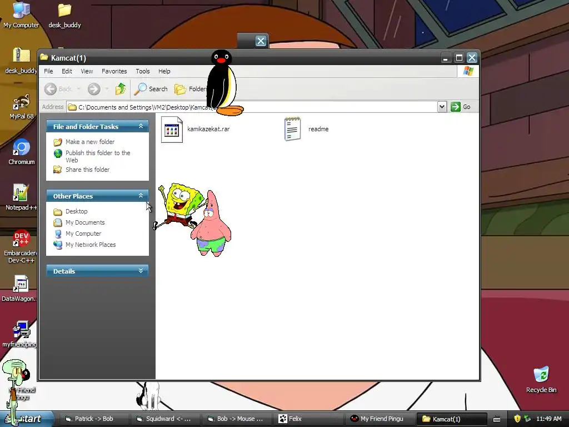The width and height of the screenshot is (569, 427).
Task: Launch Chromium from the desktop
Action: [x=22, y=152]
